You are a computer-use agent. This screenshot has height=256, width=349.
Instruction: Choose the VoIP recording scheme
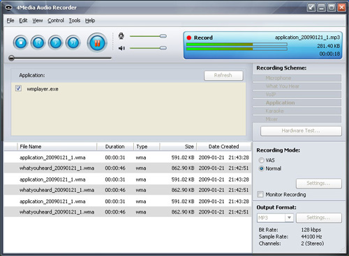click(297, 95)
